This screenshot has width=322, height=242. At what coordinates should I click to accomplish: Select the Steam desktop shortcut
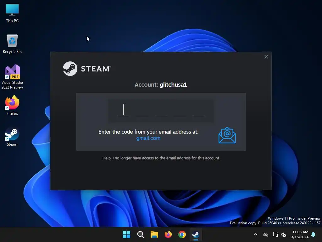pos(12,137)
